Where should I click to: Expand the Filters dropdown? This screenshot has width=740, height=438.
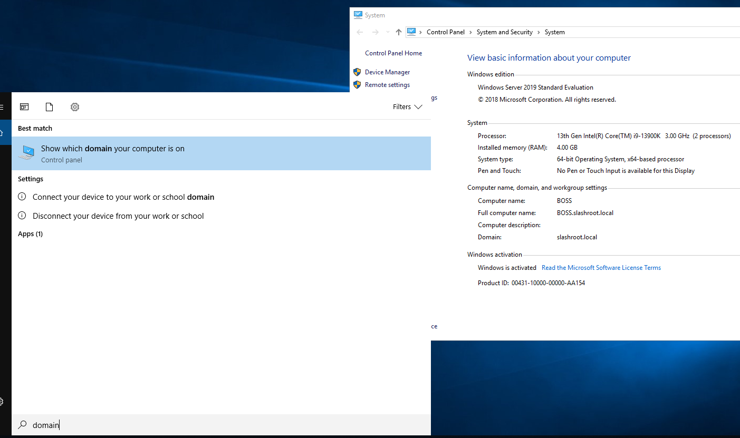tap(407, 107)
